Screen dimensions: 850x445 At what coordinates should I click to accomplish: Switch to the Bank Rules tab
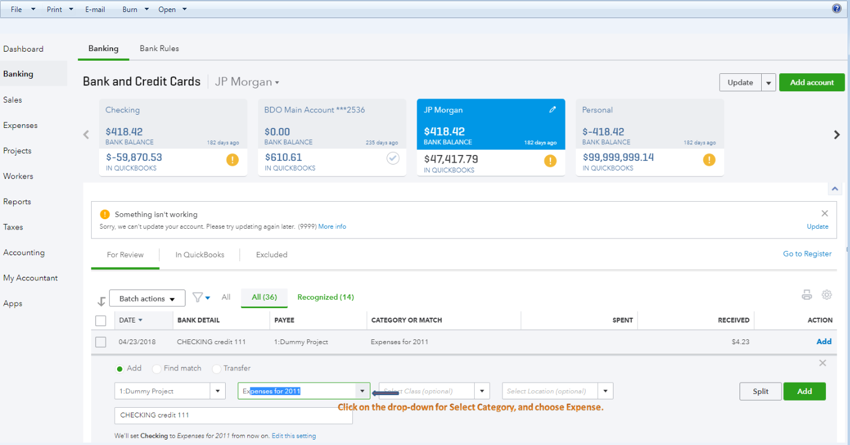tap(159, 49)
